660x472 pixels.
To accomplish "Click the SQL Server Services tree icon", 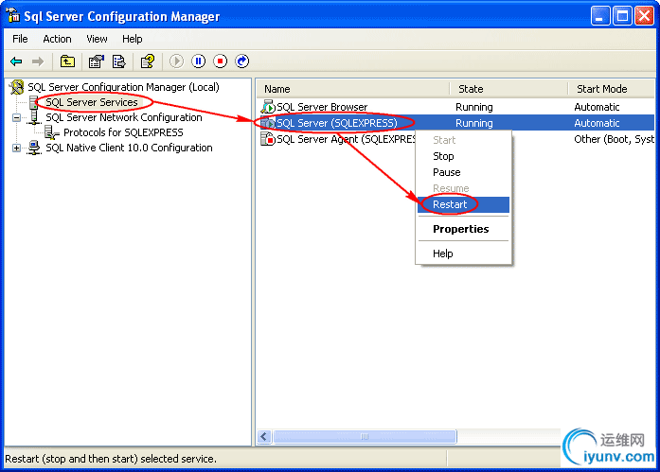I will (x=34, y=102).
